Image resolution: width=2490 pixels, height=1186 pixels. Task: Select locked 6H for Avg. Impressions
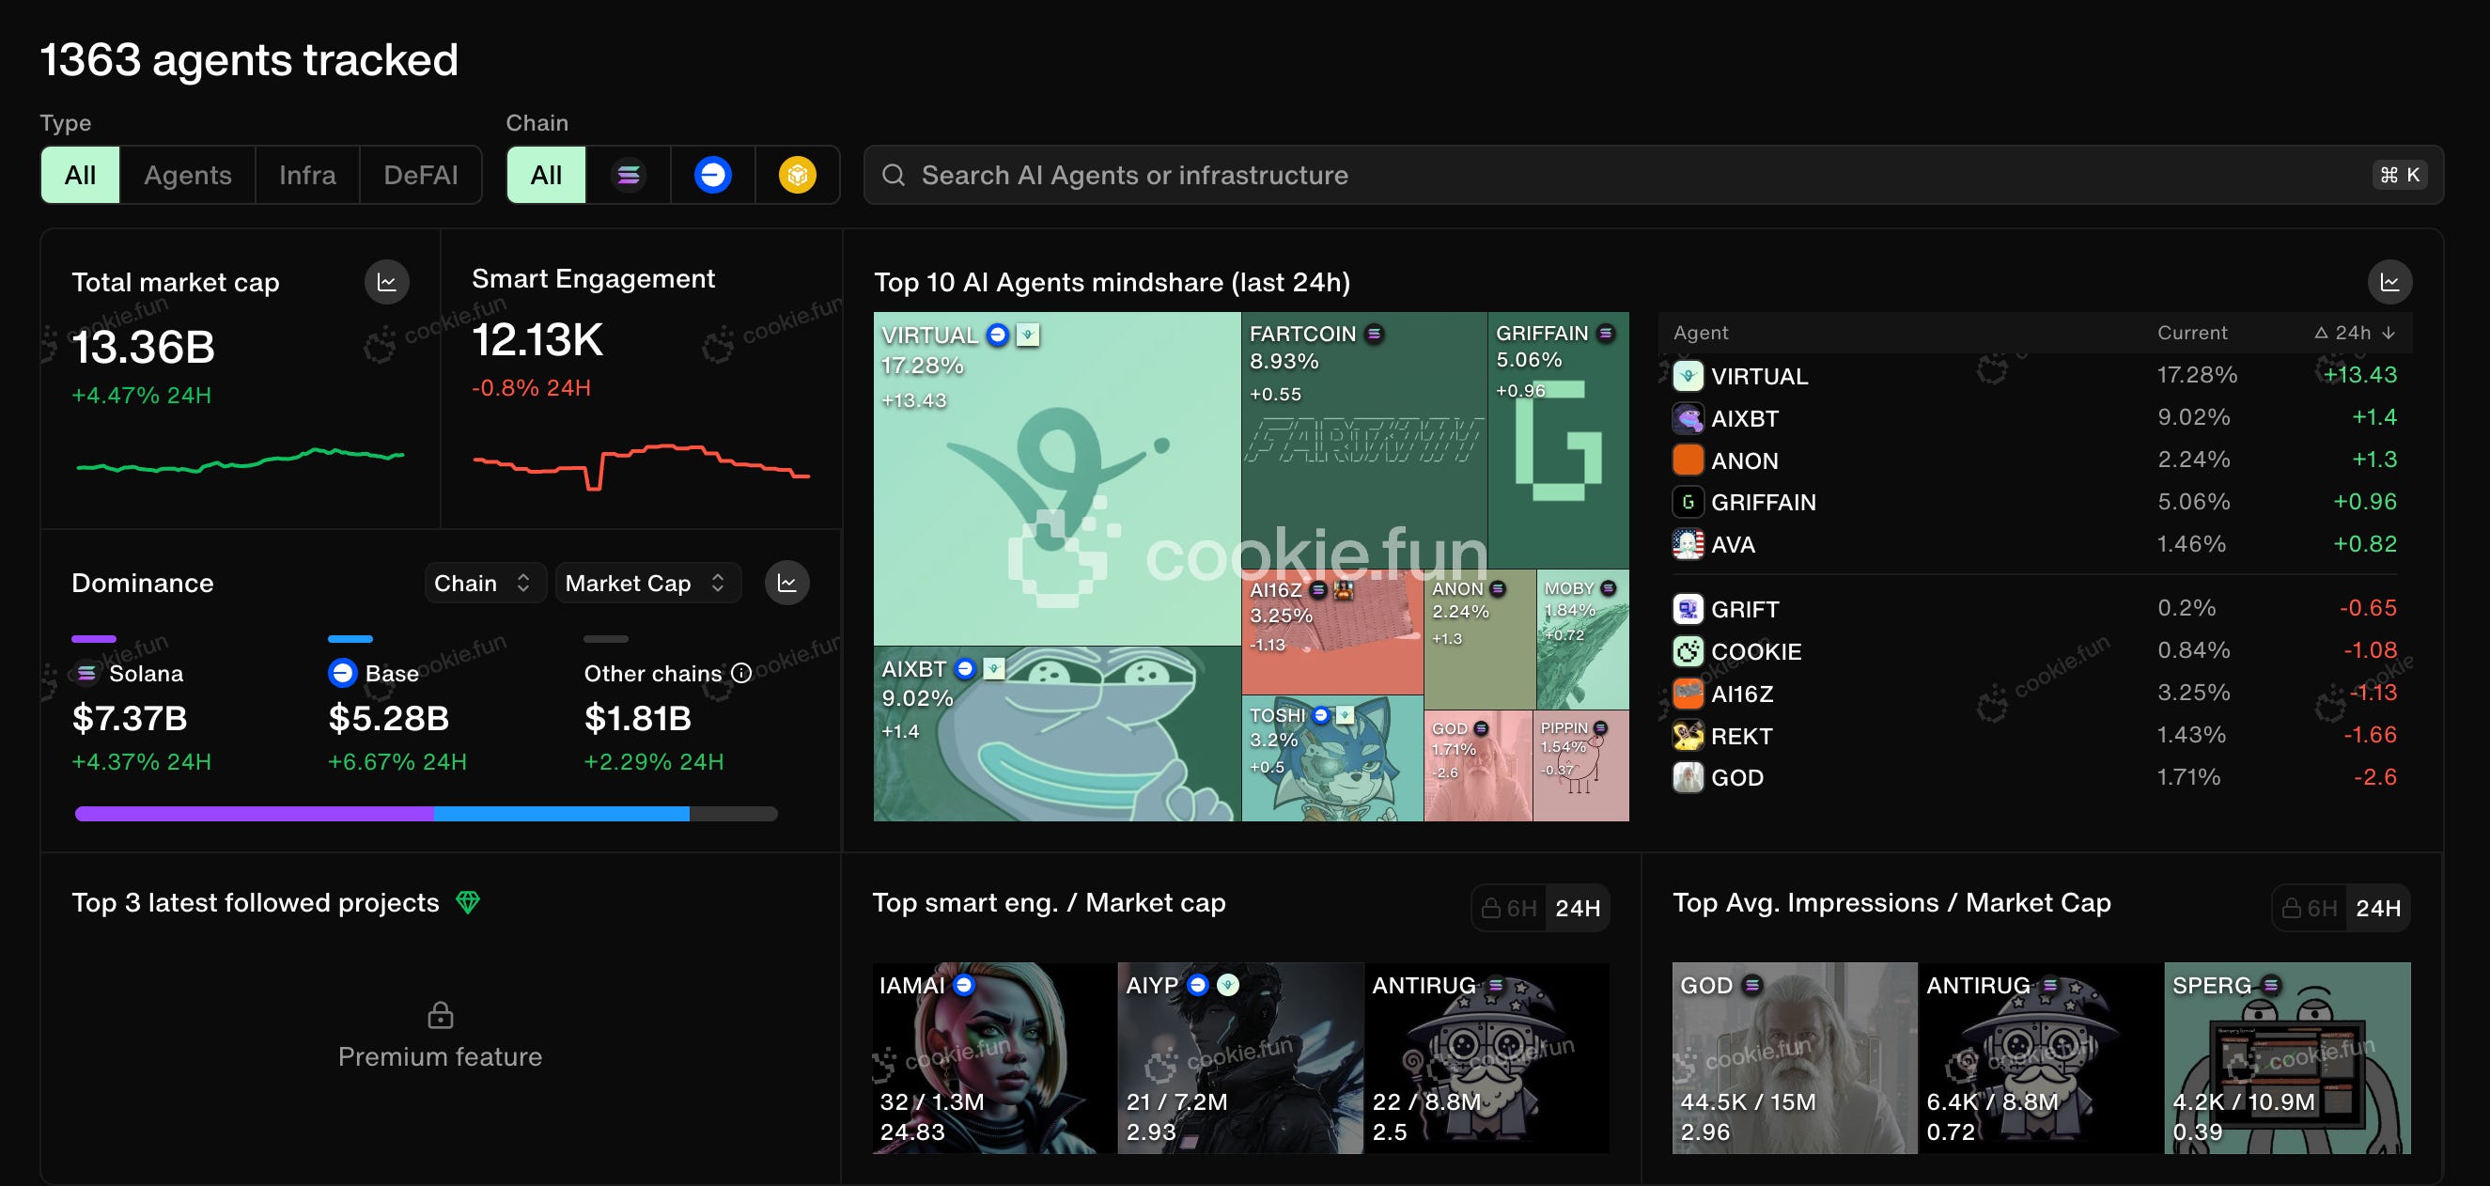coord(2309,908)
